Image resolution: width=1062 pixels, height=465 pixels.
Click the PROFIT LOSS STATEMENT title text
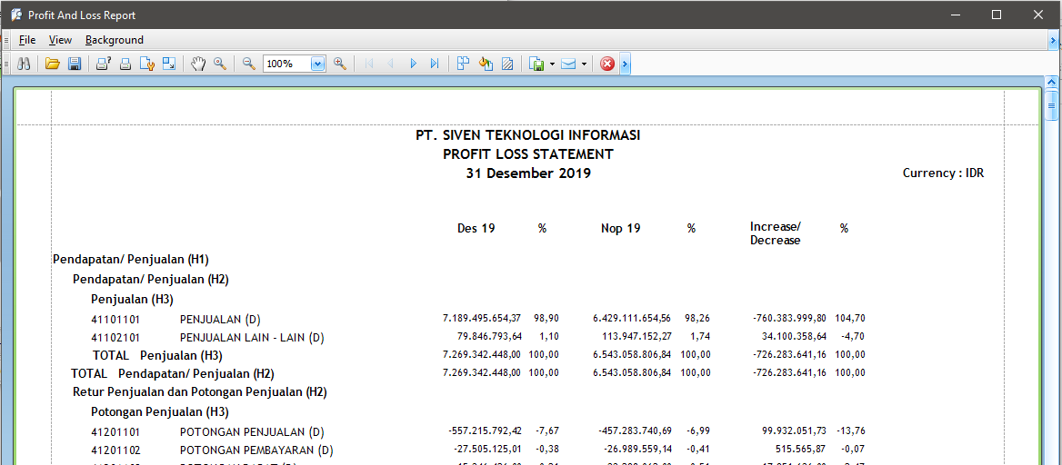pyautogui.click(x=528, y=154)
